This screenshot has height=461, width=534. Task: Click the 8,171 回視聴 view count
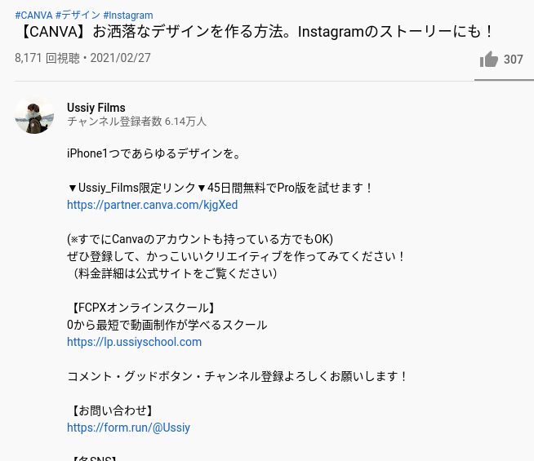click(47, 58)
